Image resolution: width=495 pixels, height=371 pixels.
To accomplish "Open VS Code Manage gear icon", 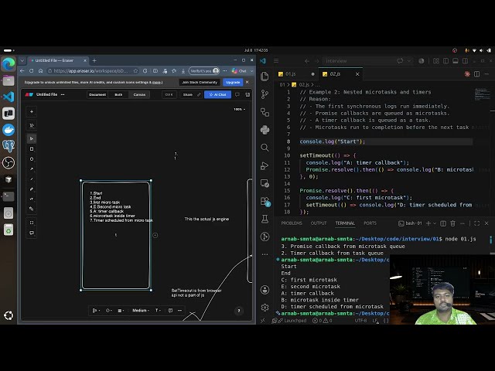I will click(265, 308).
